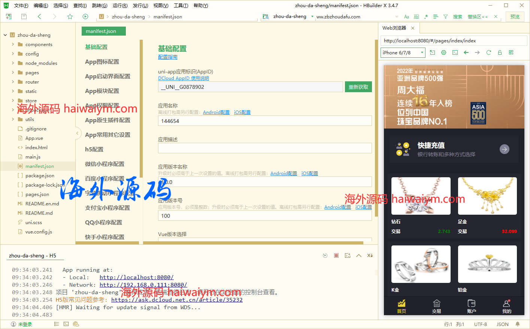This screenshot has height=329, width=530.
Task: Toggle case-sensitive Aa search option
Action: 406,16
